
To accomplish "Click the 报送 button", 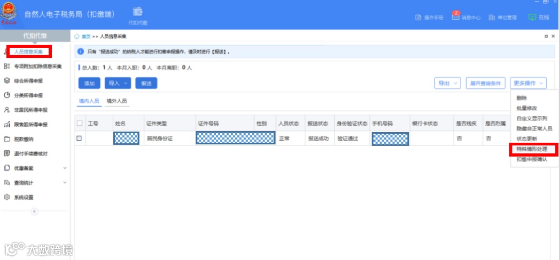I will click(x=146, y=83).
